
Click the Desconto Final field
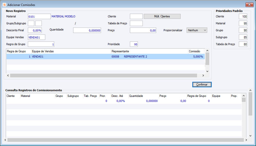[35, 30]
